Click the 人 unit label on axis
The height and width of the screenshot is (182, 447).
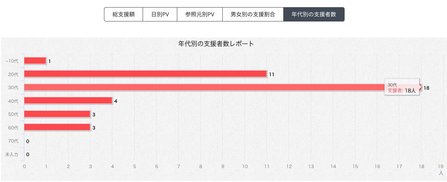tap(441, 173)
